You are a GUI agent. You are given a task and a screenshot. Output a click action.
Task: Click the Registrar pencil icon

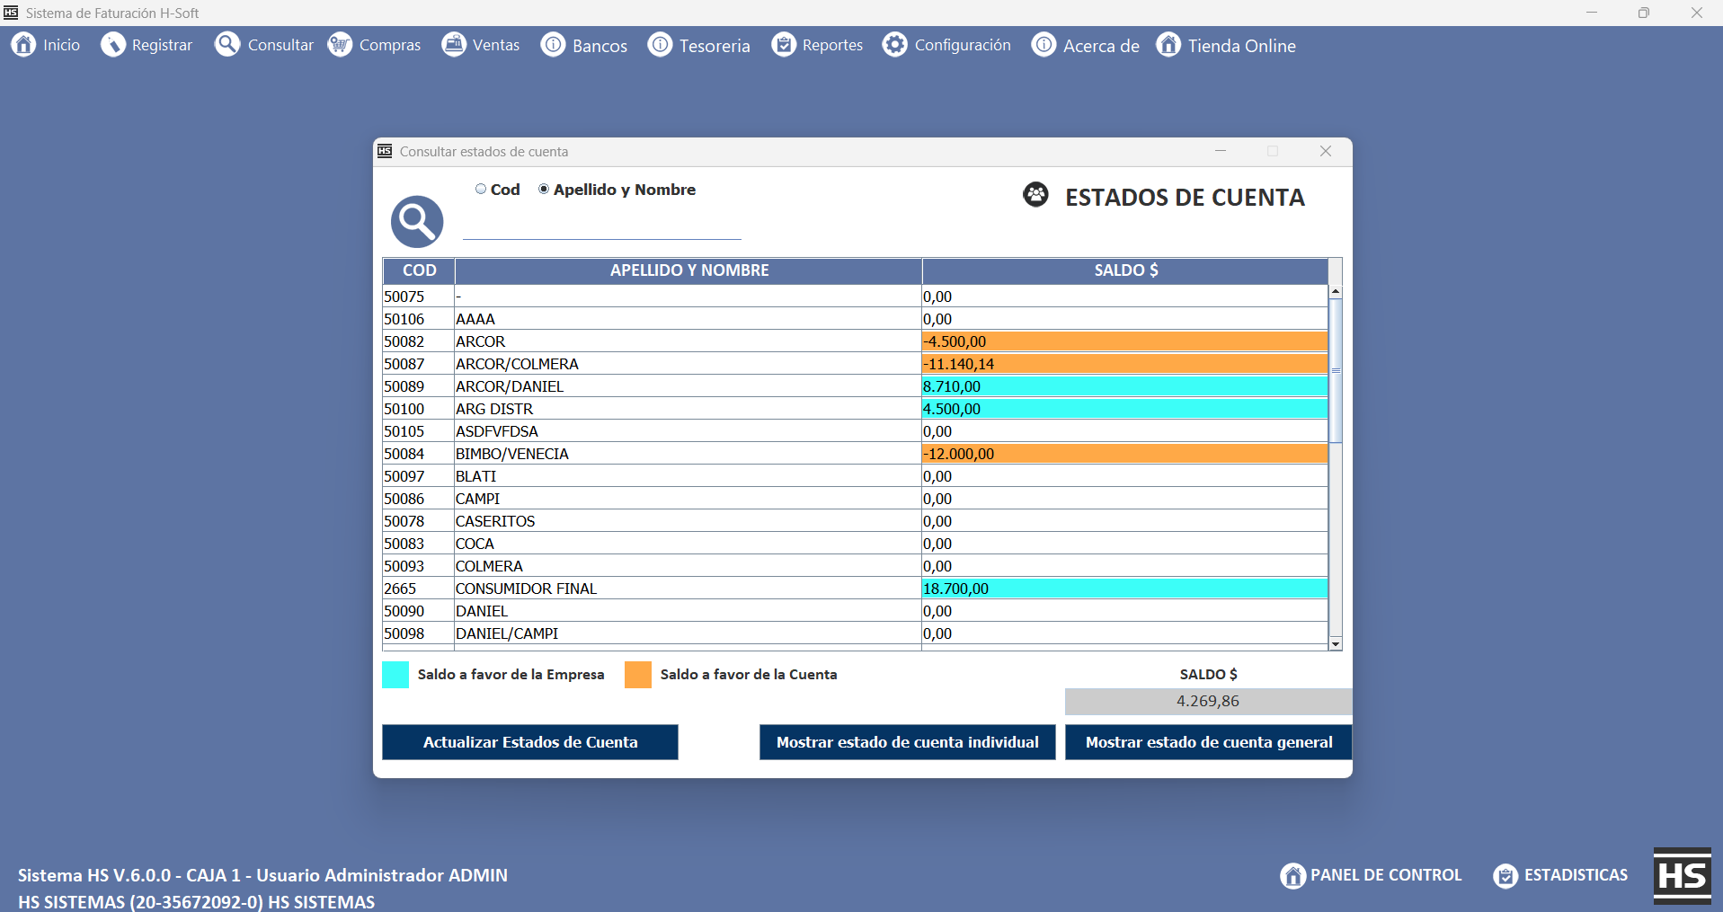(x=113, y=44)
